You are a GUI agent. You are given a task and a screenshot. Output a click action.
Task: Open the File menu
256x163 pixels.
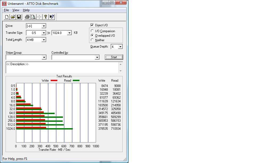pyautogui.click(x=6, y=10)
